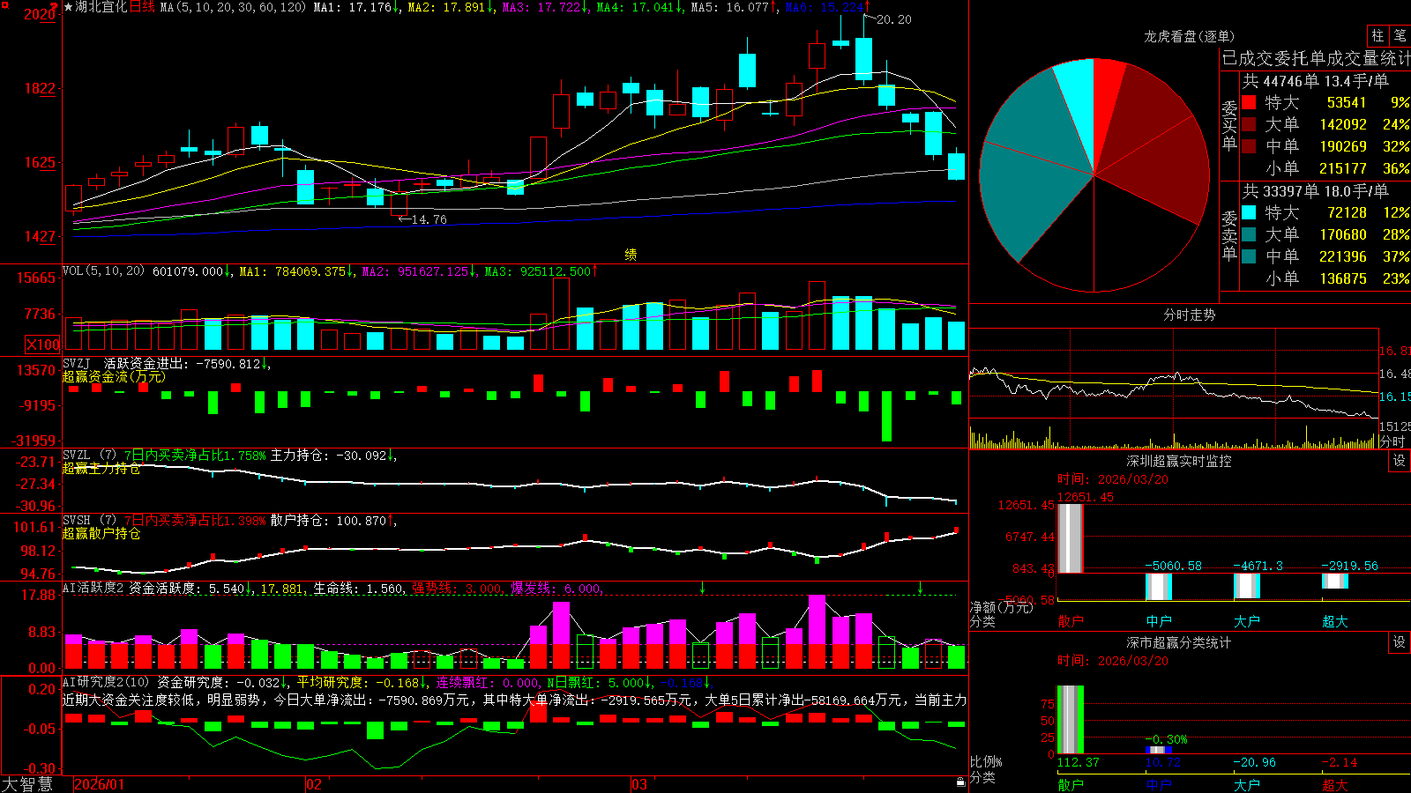Switch to 笔 tick view in 龙虎看盘
Screen dimensions: 1411x793
[1400, 36]
